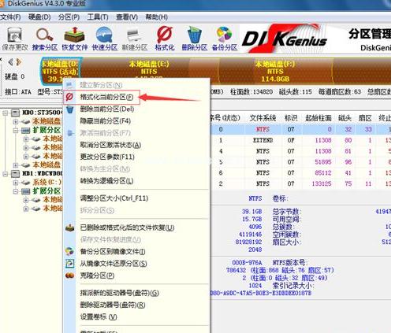
Task: Expand the 系统(C:) partition node
Action: click(16, 182)
